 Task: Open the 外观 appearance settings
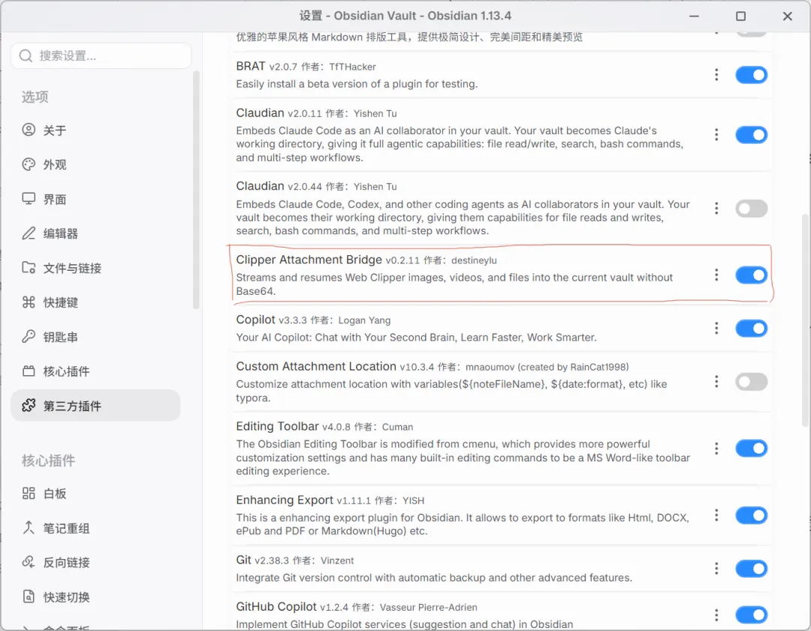95,165
